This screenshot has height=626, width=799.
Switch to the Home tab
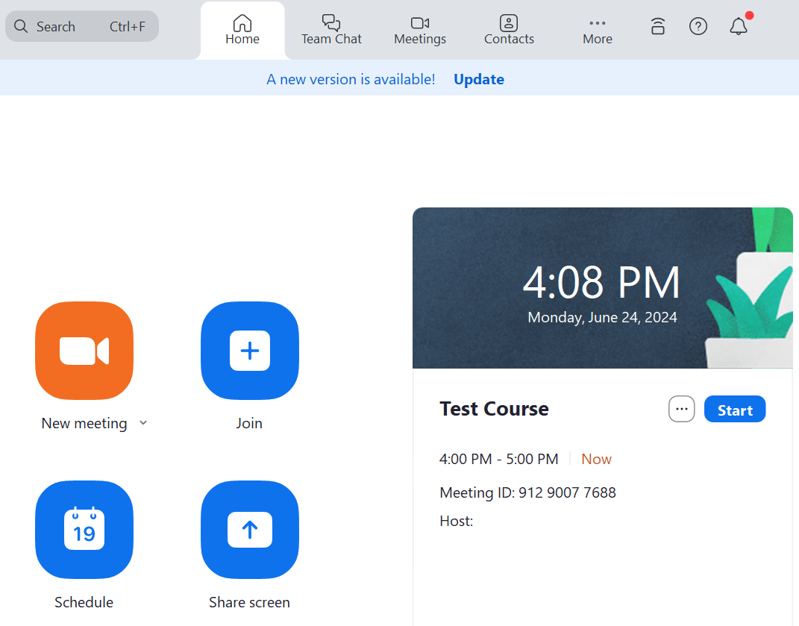[x=242, y=30]
